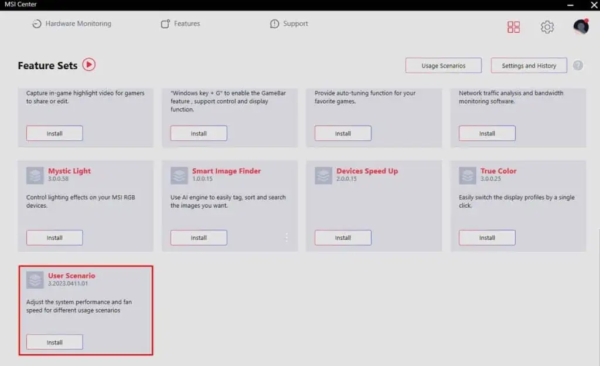
Task: Switch to Hardware Monitoring tab
Action: pos(71,24)
